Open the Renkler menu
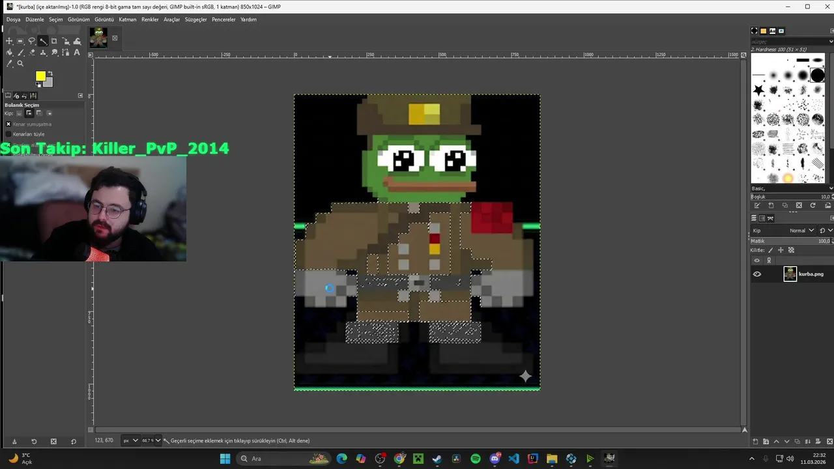Viewport: 834px width, 469px height. tap(150, 20)
